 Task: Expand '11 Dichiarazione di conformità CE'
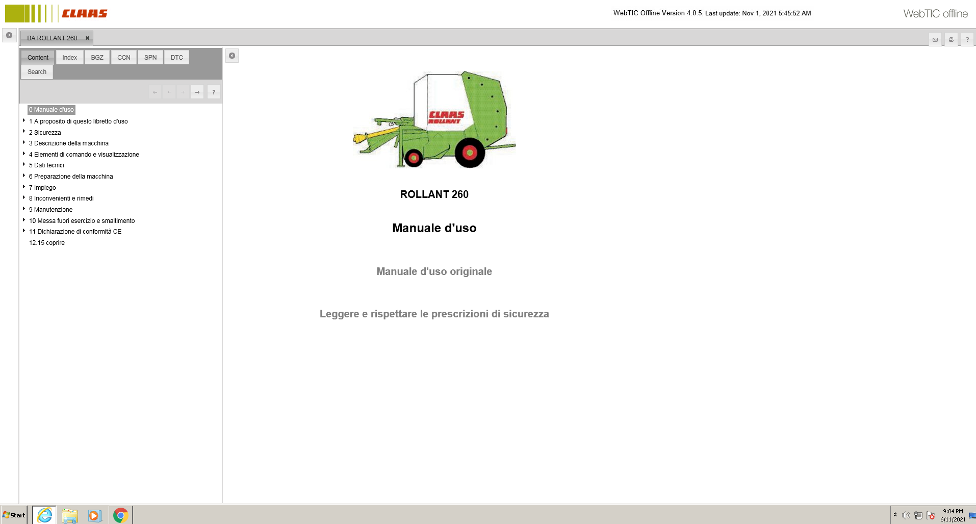(x=24, y=231)
